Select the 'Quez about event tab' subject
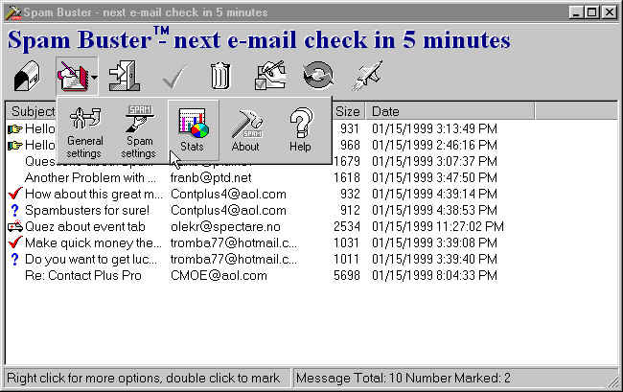This screenshot has width=623, height=392. 84,227
